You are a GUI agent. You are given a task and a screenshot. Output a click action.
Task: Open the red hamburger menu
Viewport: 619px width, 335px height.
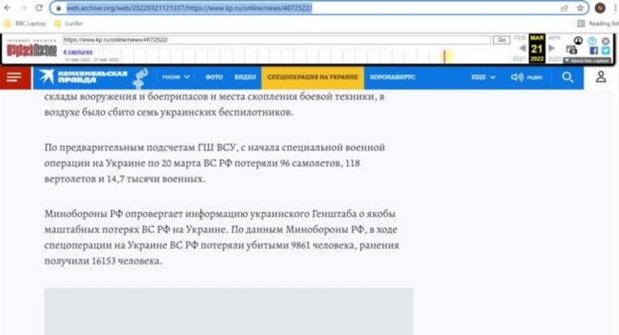point(15,77)
